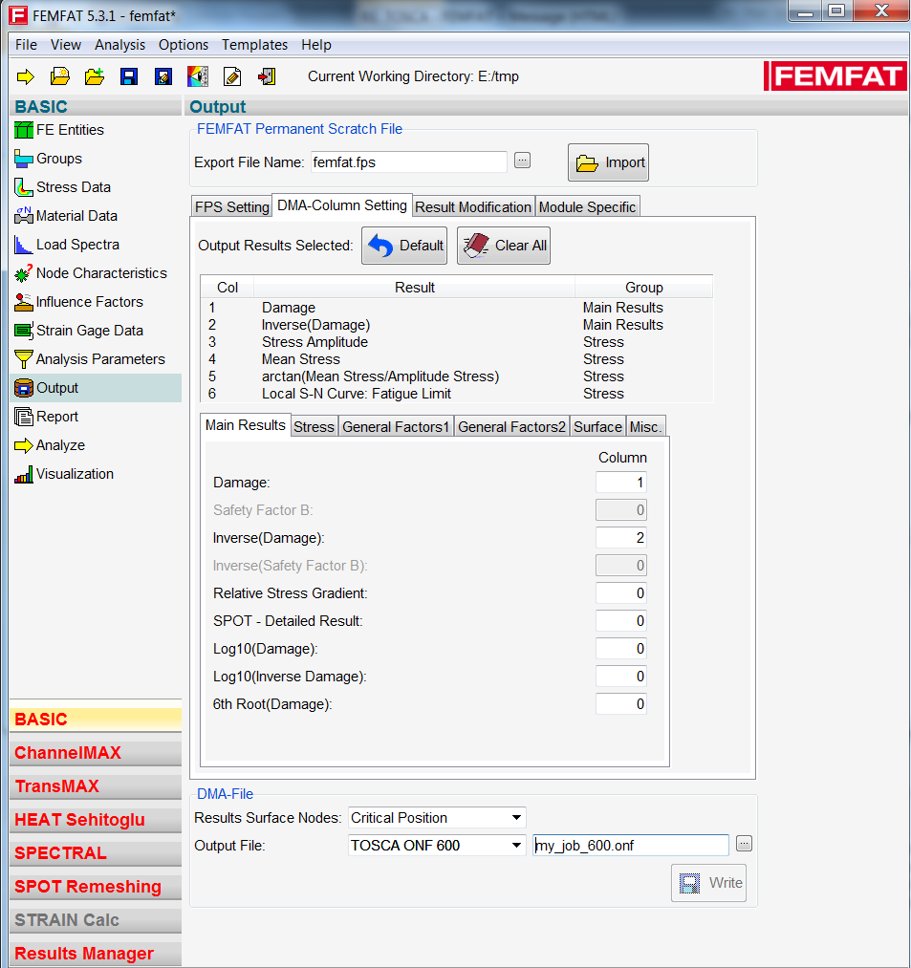Click the new-file folder icon with a star in the toolbar
Screen dimensions: 911x968
tap(60, 76)
